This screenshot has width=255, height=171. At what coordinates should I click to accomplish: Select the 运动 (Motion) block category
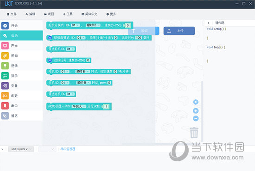coord(21,36)
